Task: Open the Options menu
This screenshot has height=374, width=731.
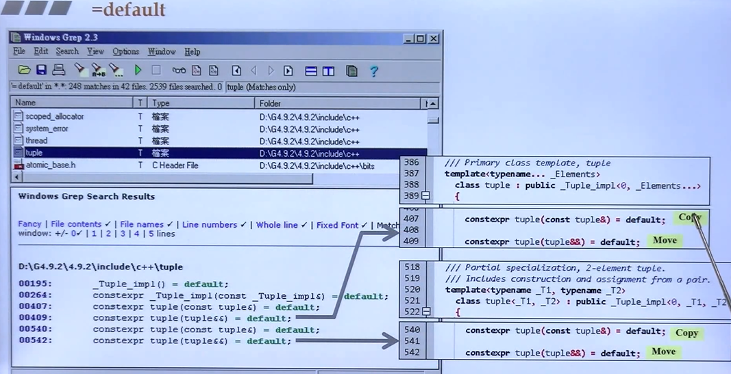Action: [x=126, y=52]
